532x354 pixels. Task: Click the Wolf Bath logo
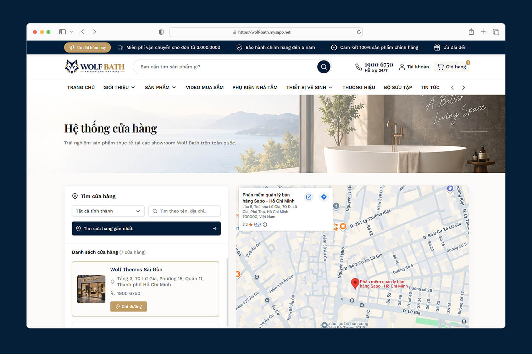(x=95, y=67)
